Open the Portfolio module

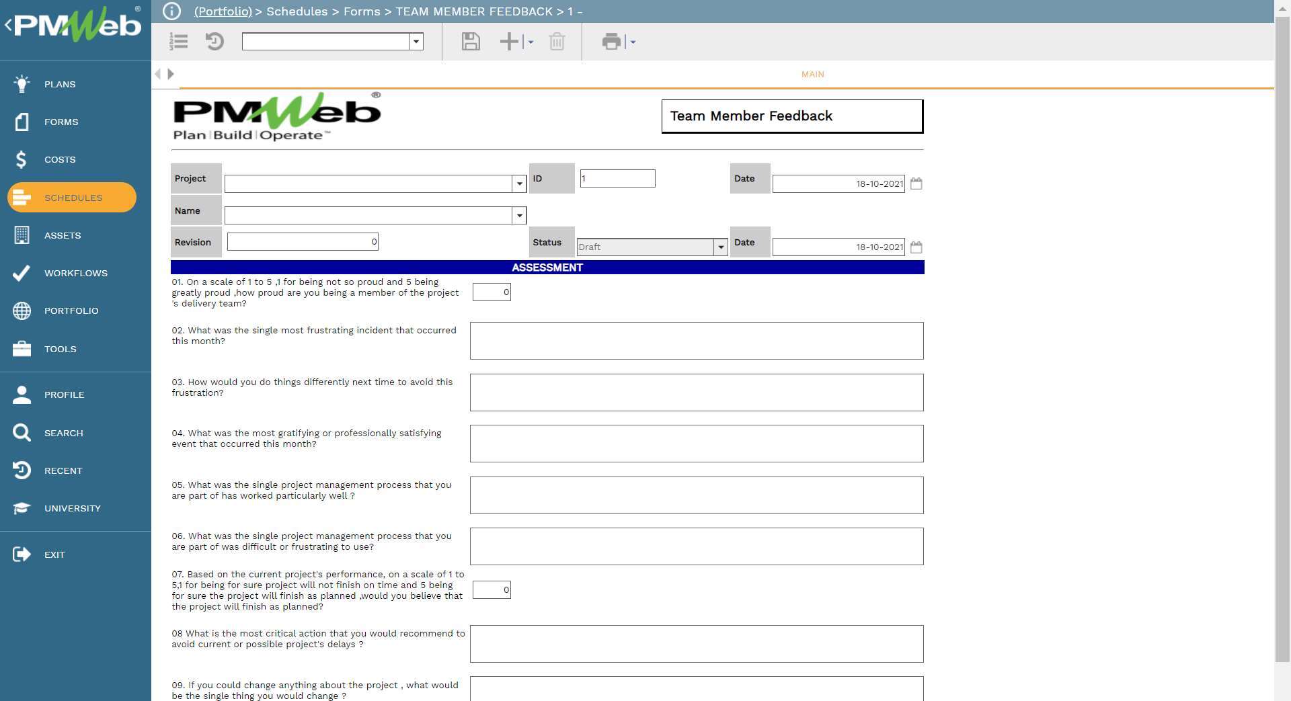(x=72, y=311)
